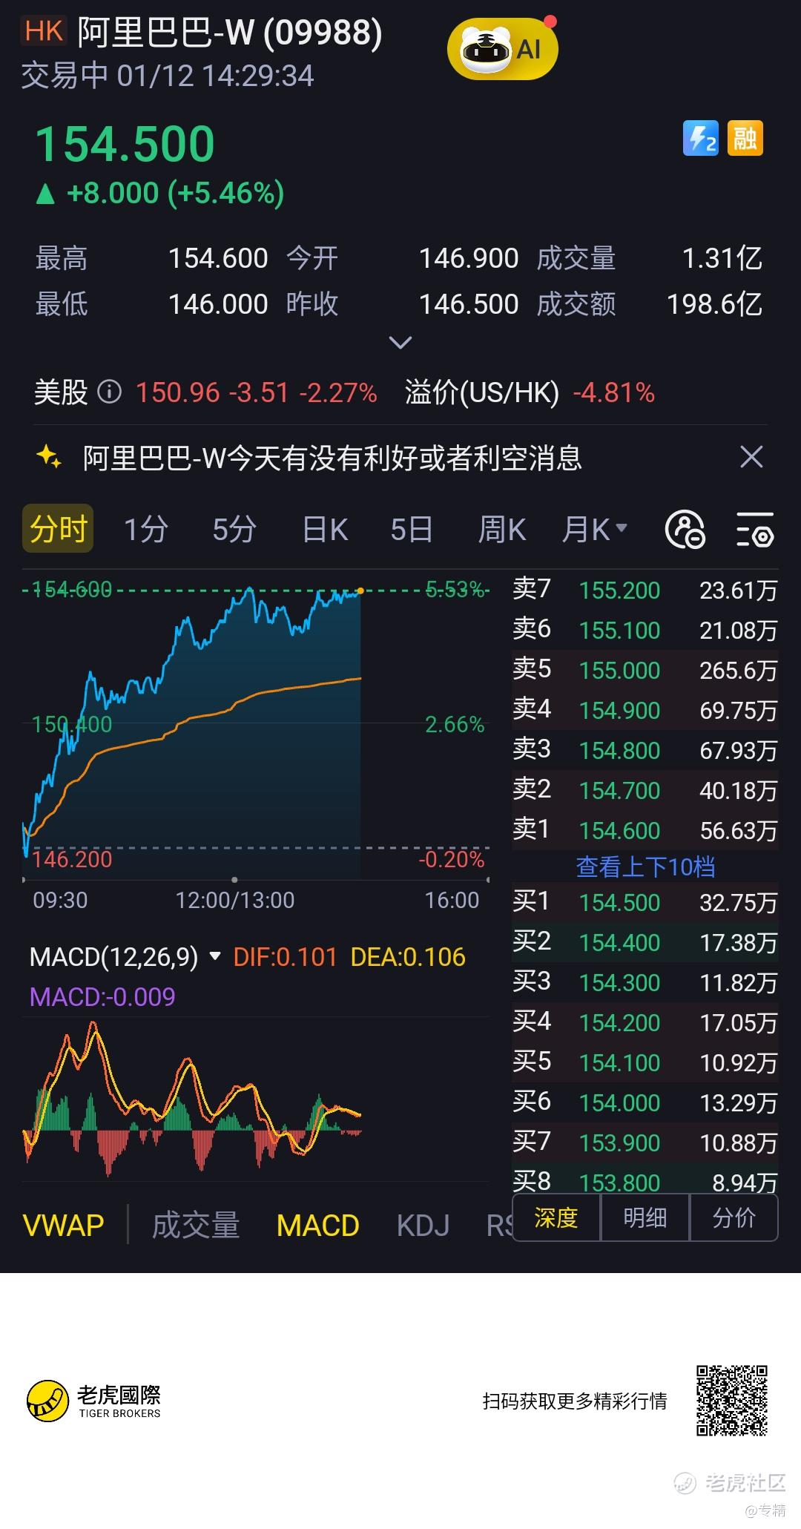Tap the Level 2 lightning badge
The height and width of the screenshot is (1529, 801).
point(701,138)
